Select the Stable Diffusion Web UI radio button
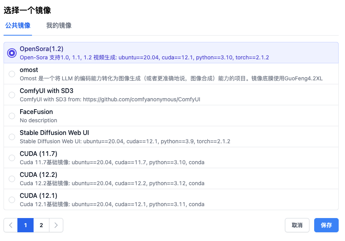The image size is (345, 241). tap(11, 137)
